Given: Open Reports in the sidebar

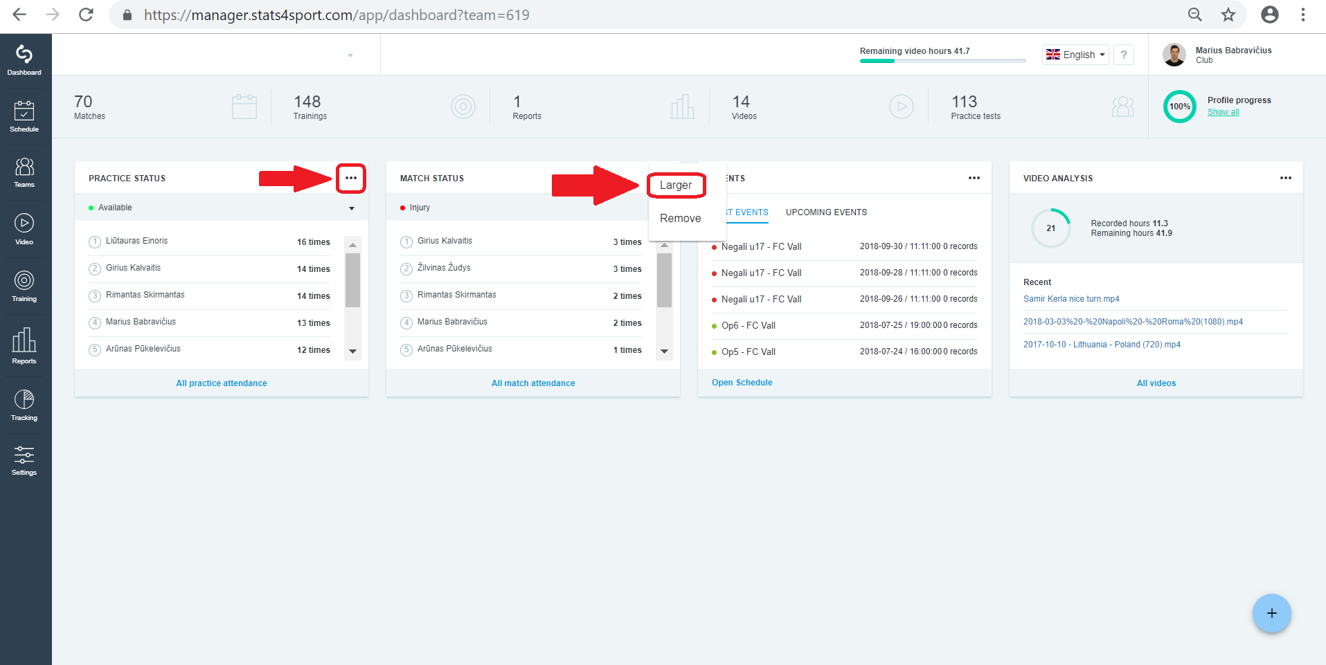Looking at the screenshot, I should pyautogui.click(x=24, y=345).
